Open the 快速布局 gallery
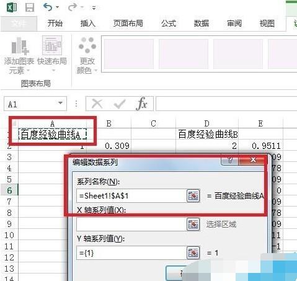 (x=52, y=54)
